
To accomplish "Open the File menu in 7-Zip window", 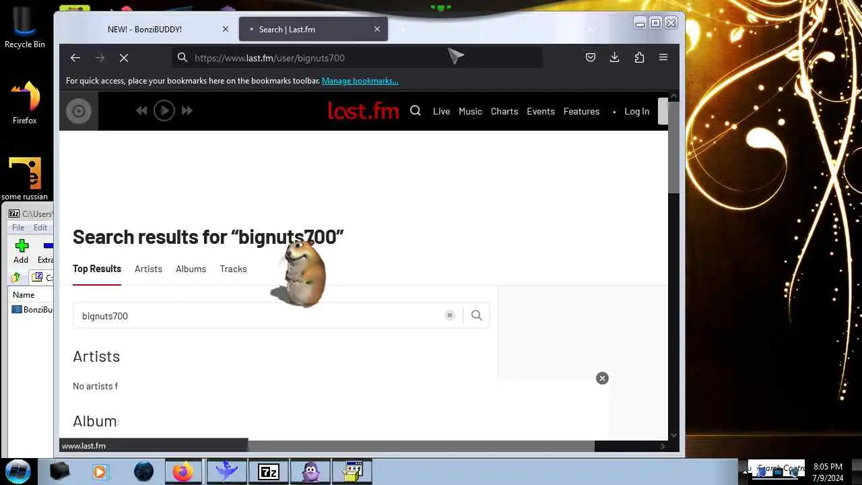I will [18, 228].
